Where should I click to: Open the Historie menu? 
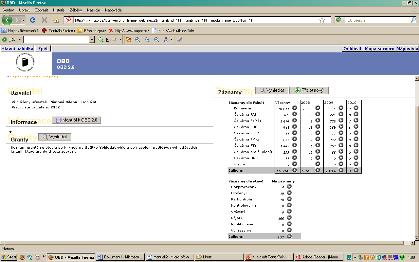pyautogui.click(x=59, y=10)
